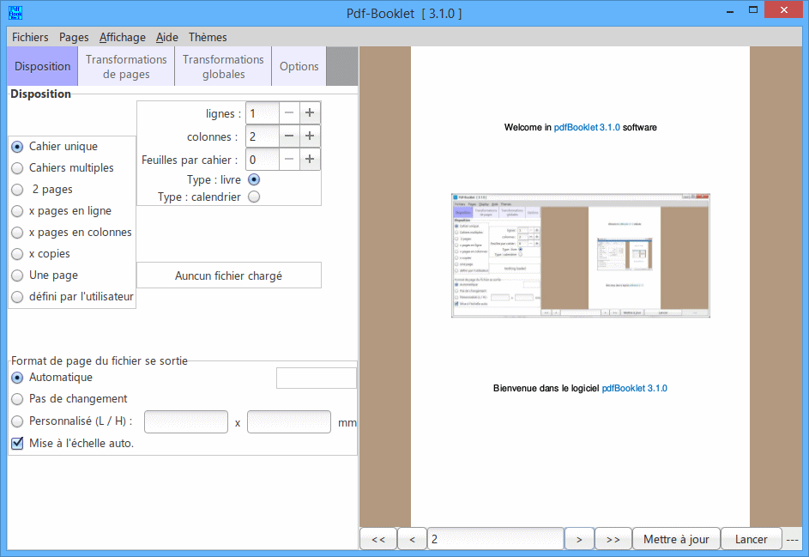Click the colonnes number field
Image resolution: width=809 pixels, height=557 pixels.
pos(263,136)
